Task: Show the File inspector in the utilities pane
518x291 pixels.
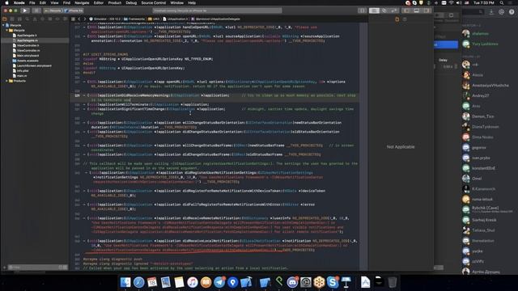Action: click(x=397, y=19)
